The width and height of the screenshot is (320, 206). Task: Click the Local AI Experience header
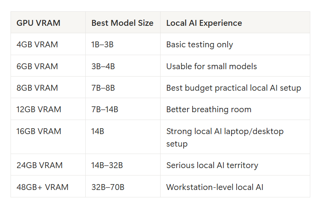click(x=204, y=23)
